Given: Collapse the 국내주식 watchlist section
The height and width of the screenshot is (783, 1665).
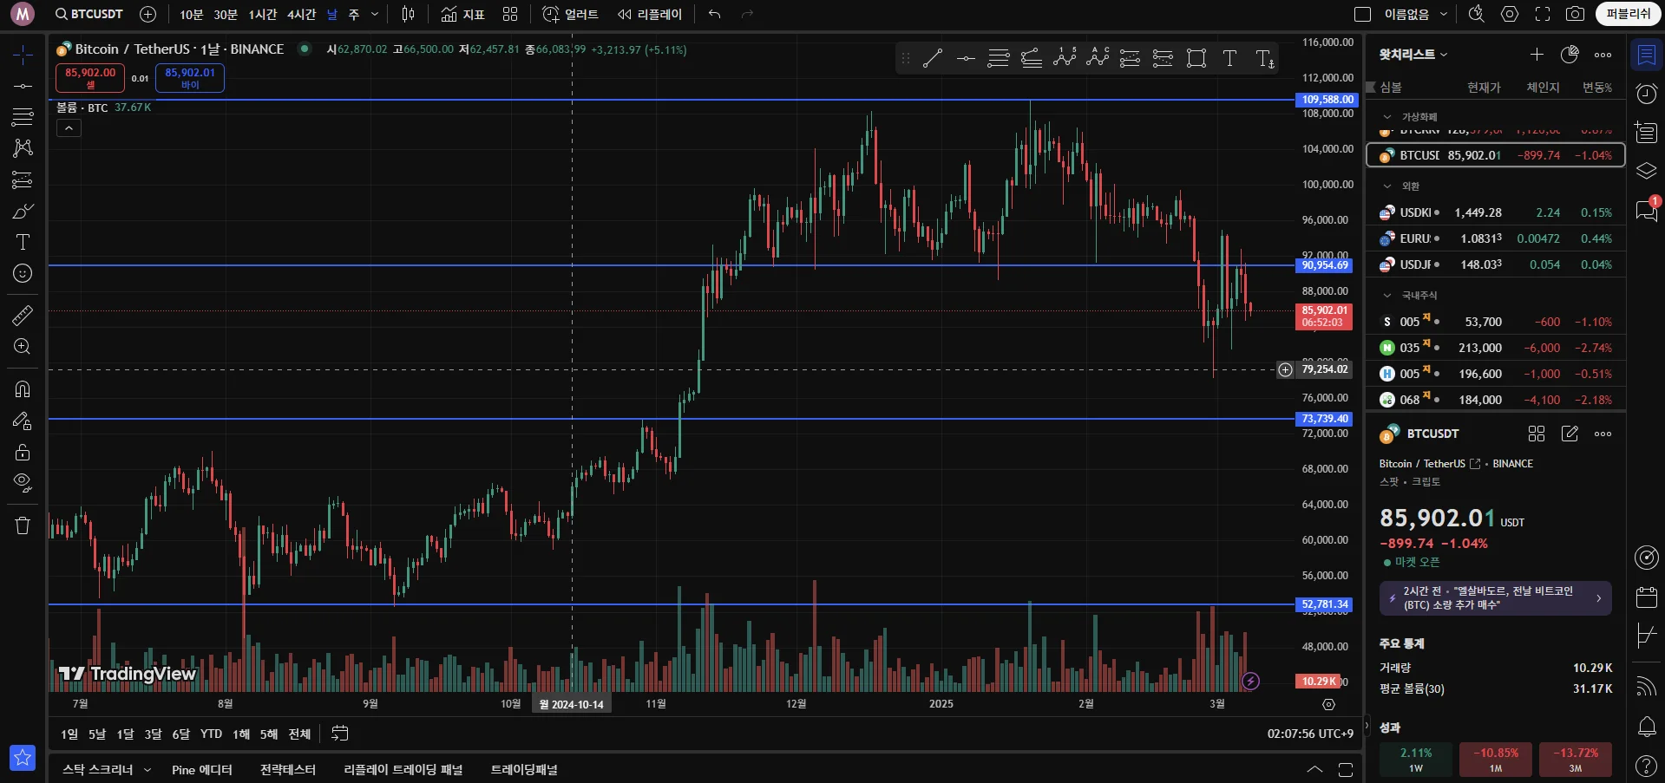Looking at the screenshot, I should pos(1387,295).
